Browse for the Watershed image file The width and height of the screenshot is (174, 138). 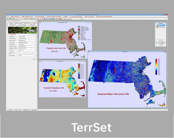[x=36, y=37]
